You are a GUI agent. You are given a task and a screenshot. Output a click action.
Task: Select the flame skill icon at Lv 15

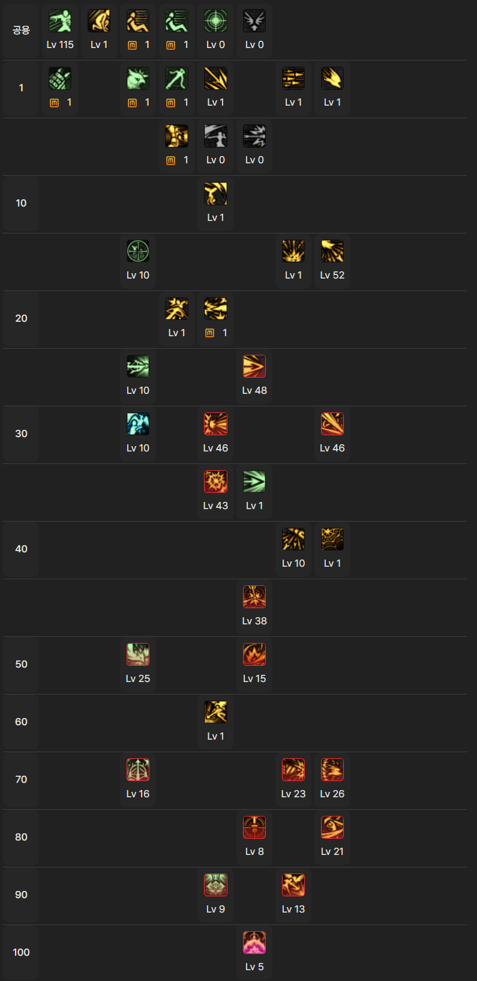[254, 655]
